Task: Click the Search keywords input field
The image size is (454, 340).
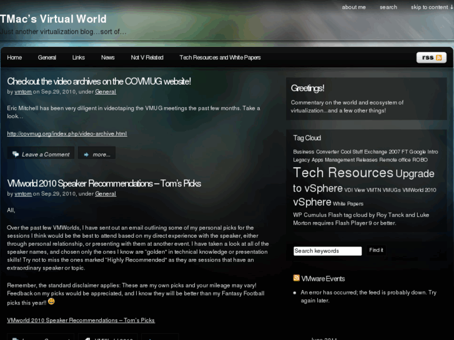Action: pos(327,251)
